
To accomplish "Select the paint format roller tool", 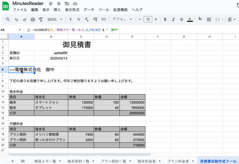I will (x=40, y=19).
